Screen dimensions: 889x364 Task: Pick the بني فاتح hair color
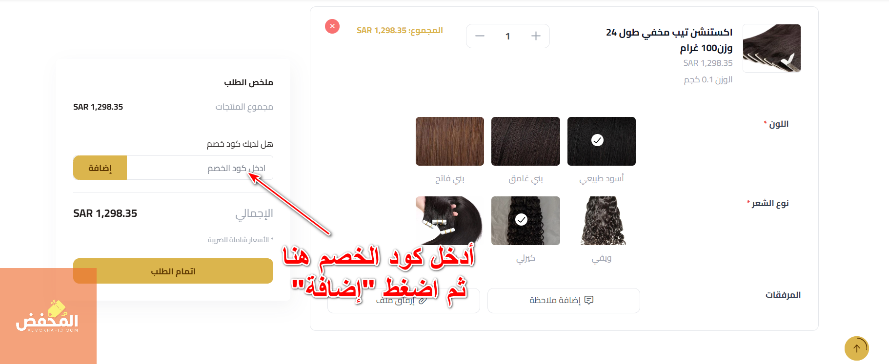pos(450,141)
